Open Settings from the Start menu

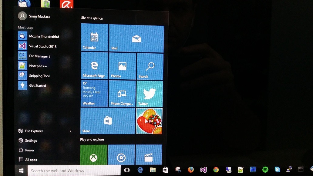(28, 141)
